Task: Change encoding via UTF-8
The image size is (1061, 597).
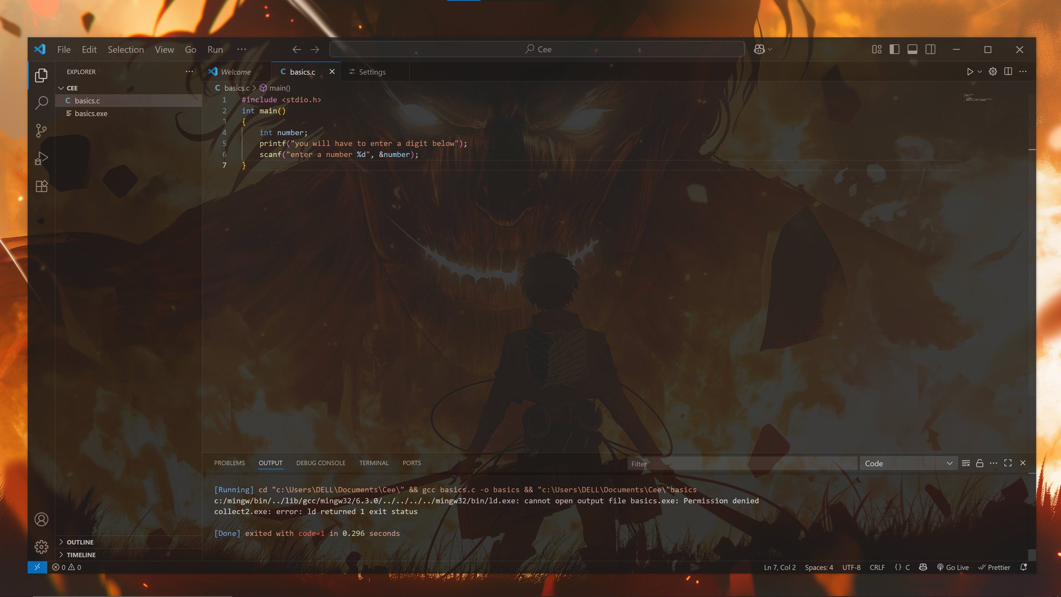Action: click(x=851, y=567)
